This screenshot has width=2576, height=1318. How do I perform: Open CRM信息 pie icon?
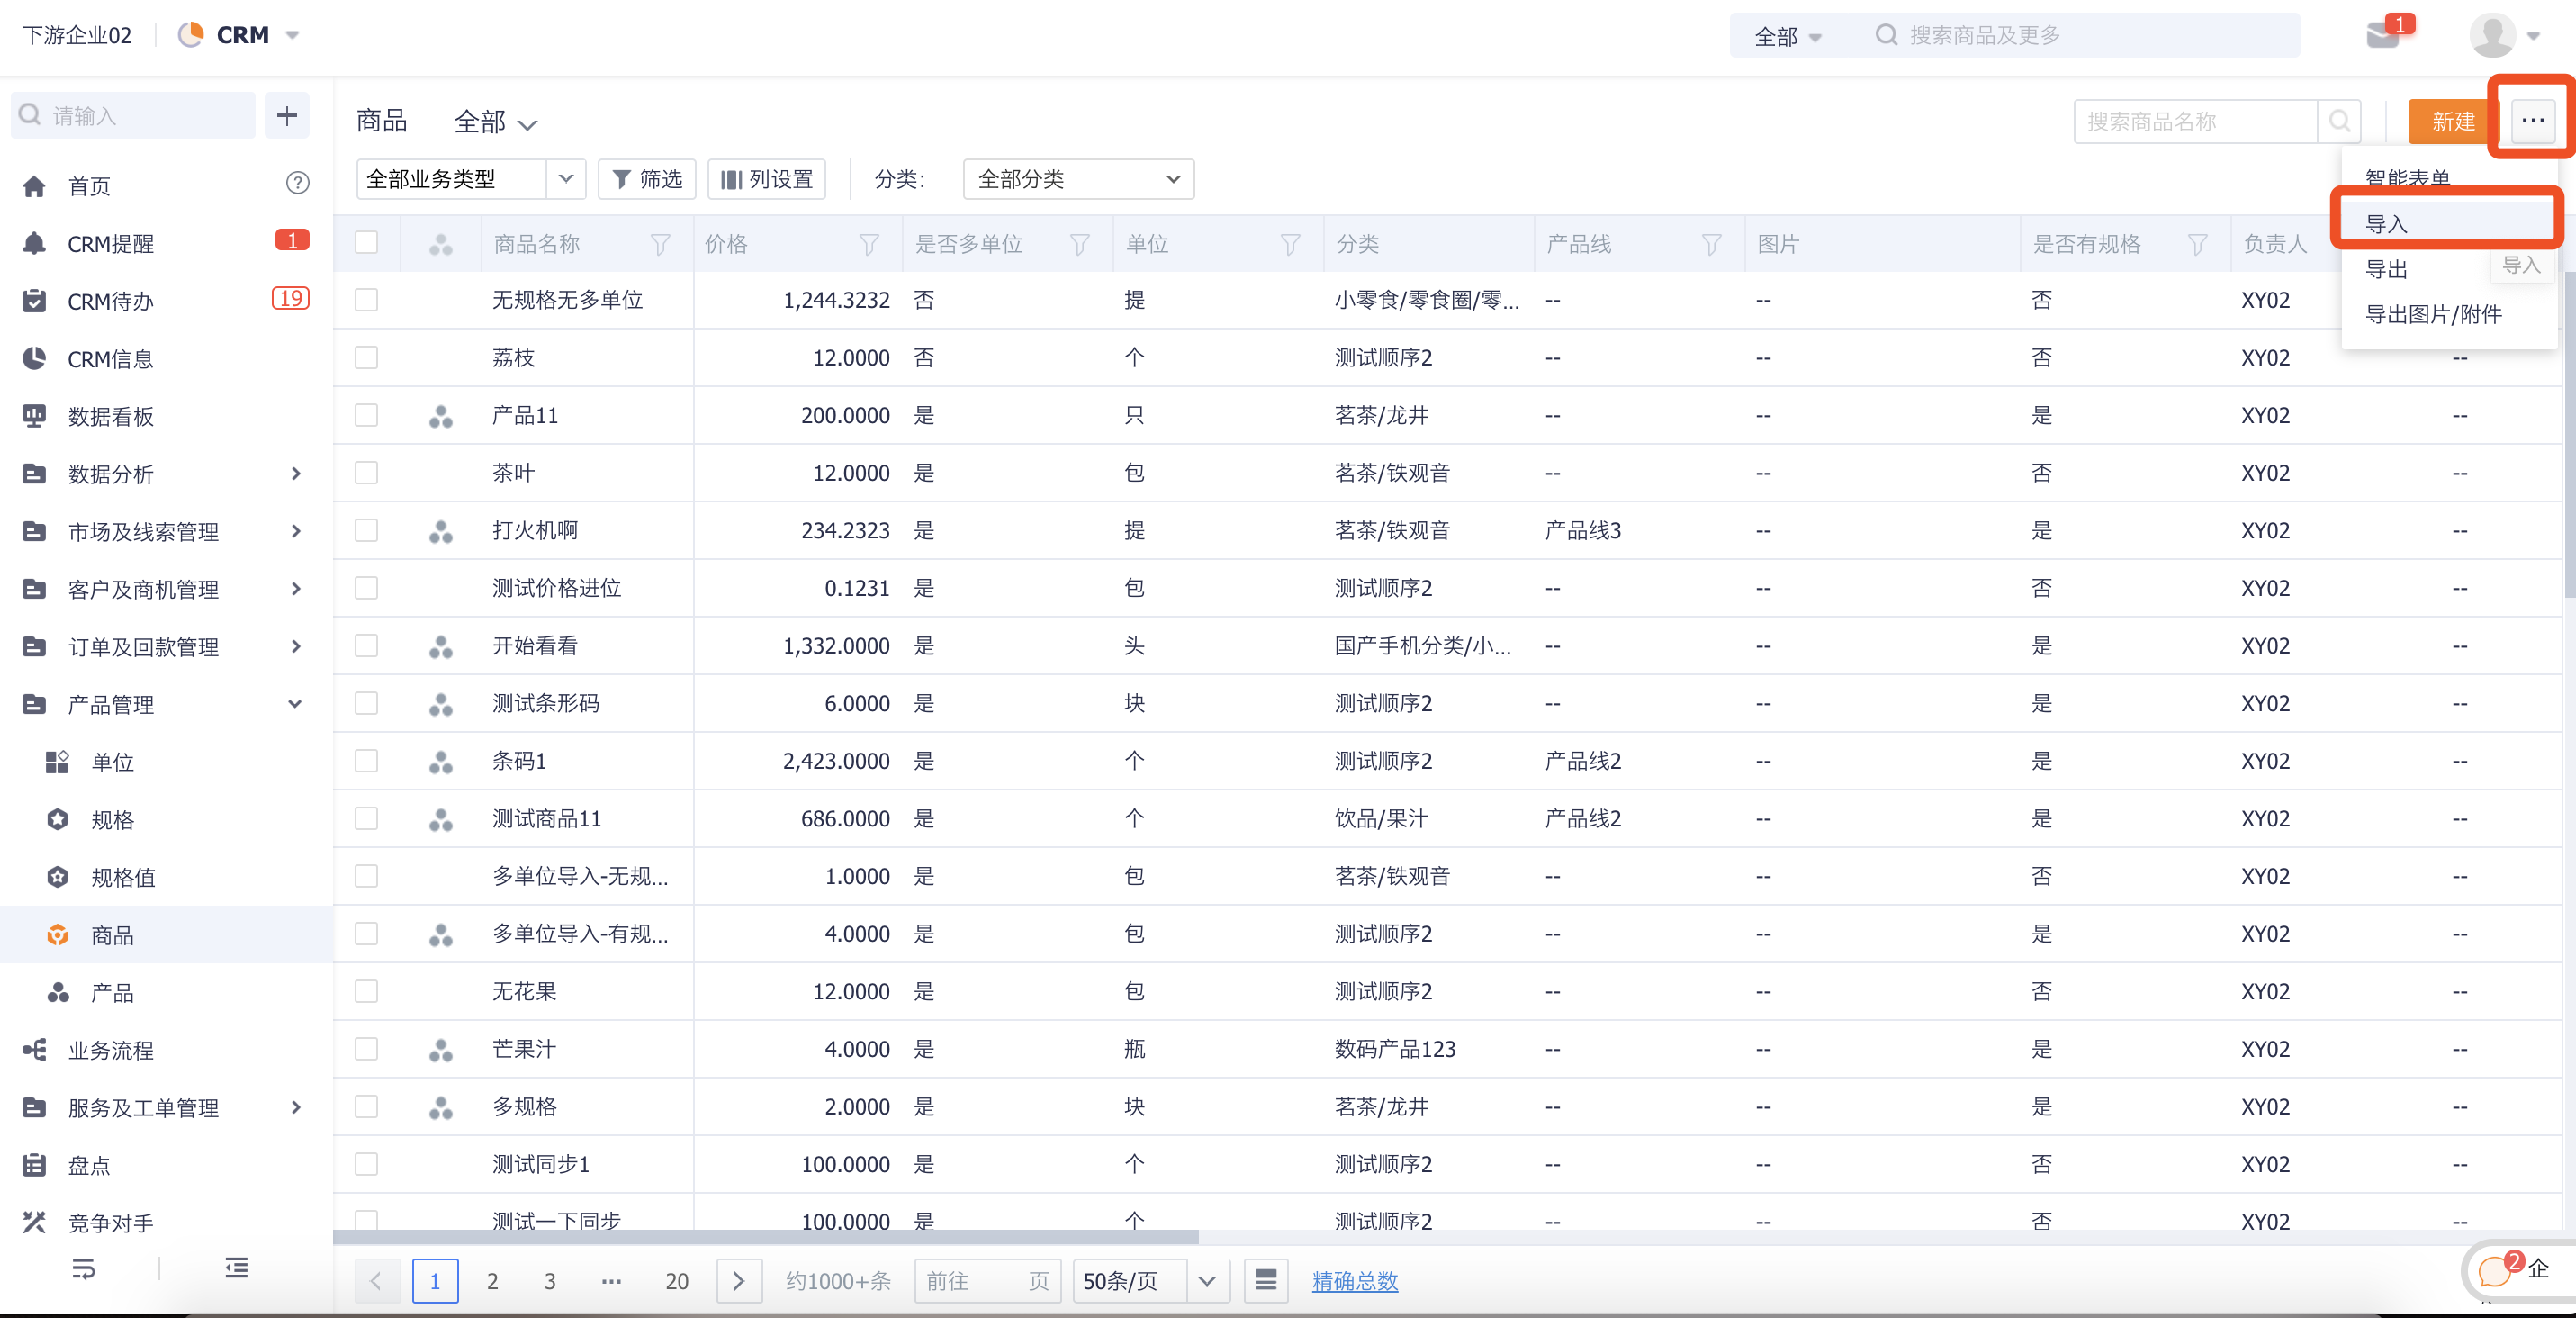(34, 358)
